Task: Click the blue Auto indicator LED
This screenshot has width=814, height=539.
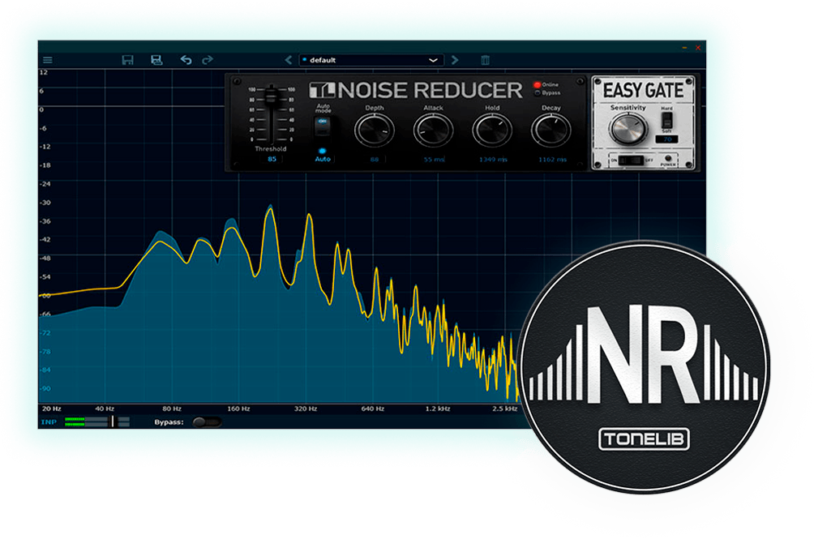Action: coord(323,151)
